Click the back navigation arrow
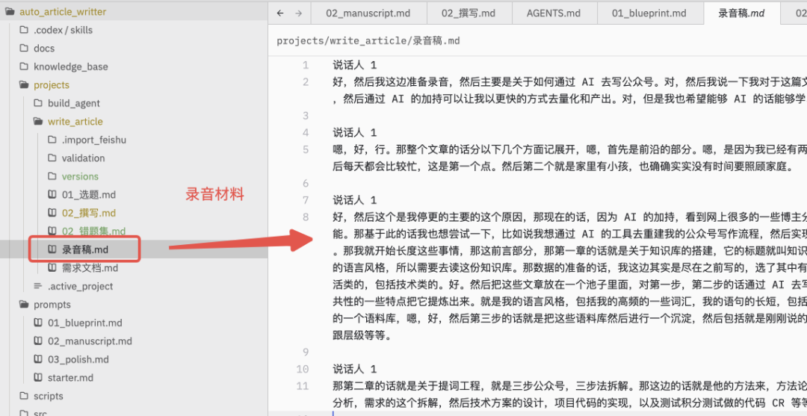This screenshot has height=416, width=807. tap(280, 13)
